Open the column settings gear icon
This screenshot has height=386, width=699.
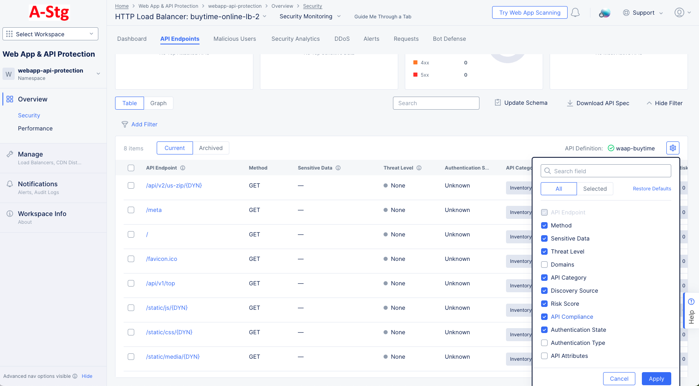point(672,148)
